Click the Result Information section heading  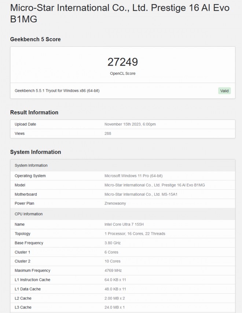pos(34,113)
